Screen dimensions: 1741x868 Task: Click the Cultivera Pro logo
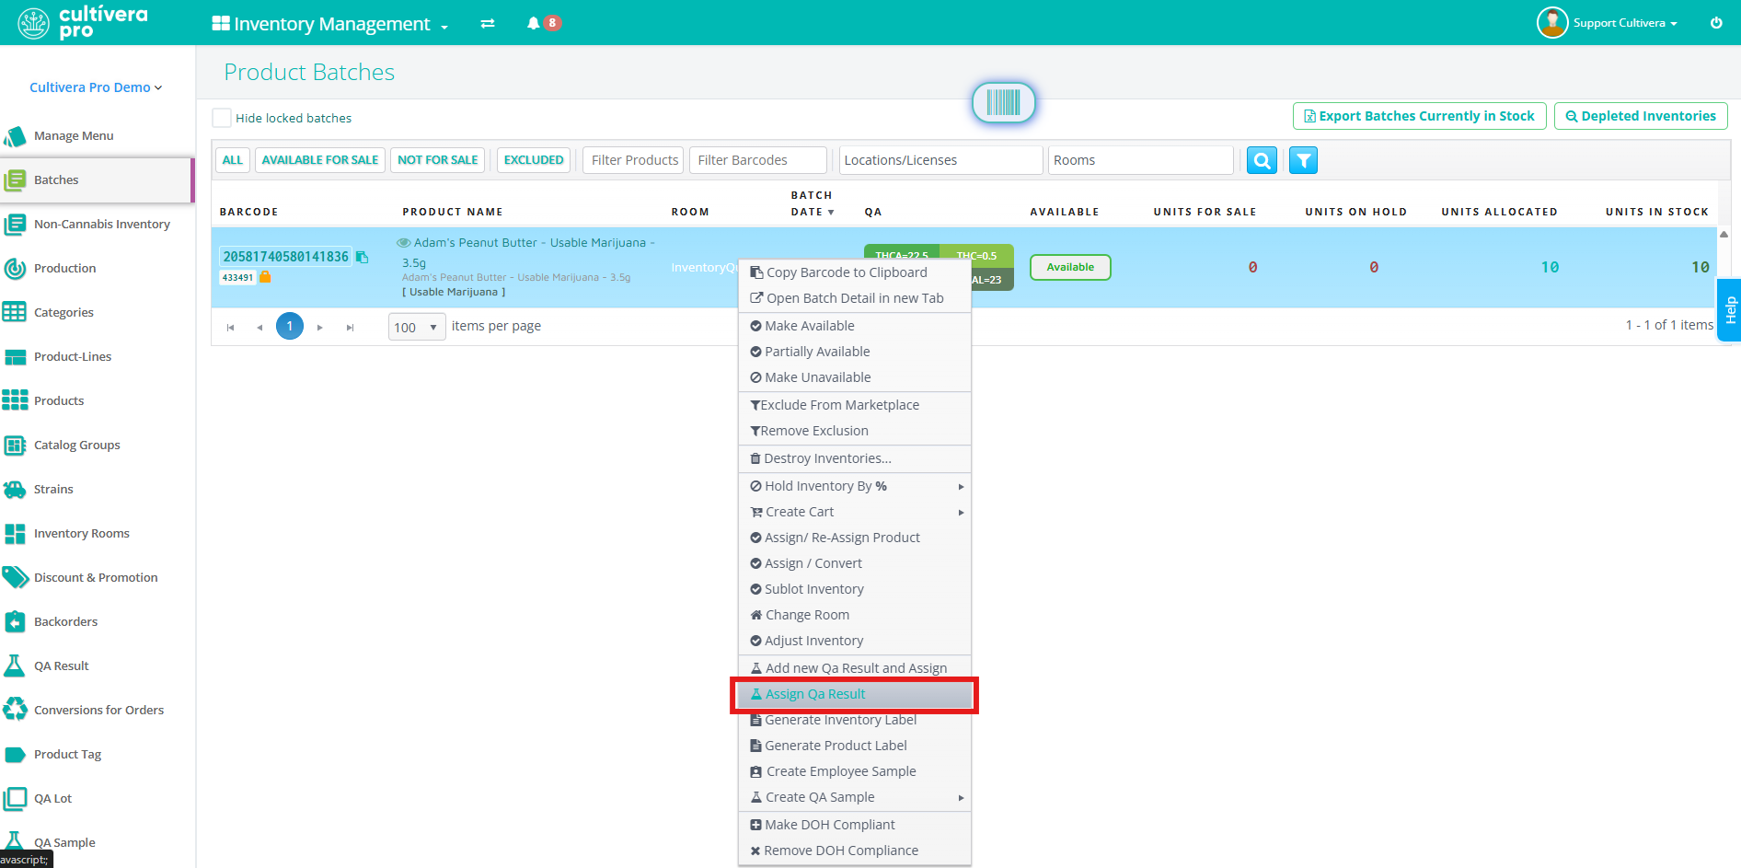click(83, 23)
